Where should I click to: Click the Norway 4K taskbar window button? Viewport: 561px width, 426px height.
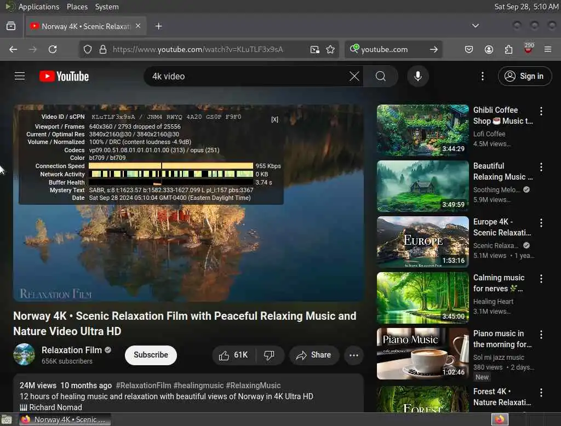pos(65,419)
